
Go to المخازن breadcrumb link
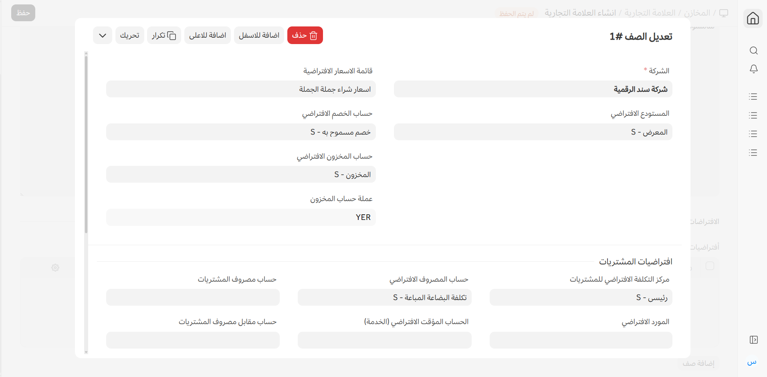click(x=697, y=13)
